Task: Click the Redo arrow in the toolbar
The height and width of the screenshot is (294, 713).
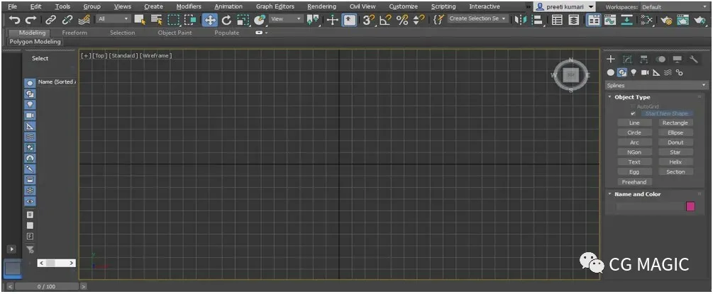Action: pos(31,20)
